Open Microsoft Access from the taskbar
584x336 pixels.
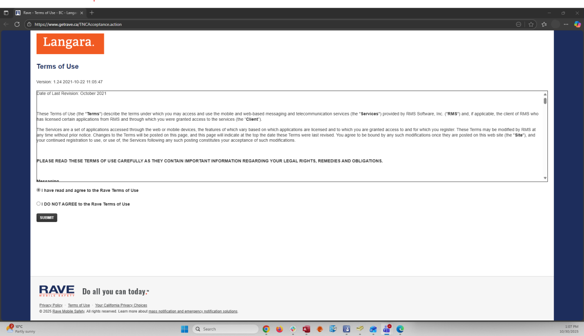click(306, 329)
